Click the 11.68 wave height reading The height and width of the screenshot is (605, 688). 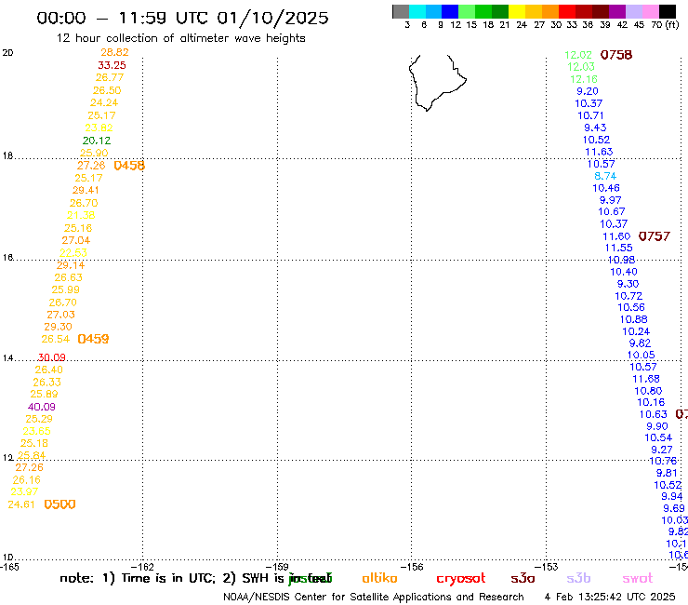tap(646, 379)
